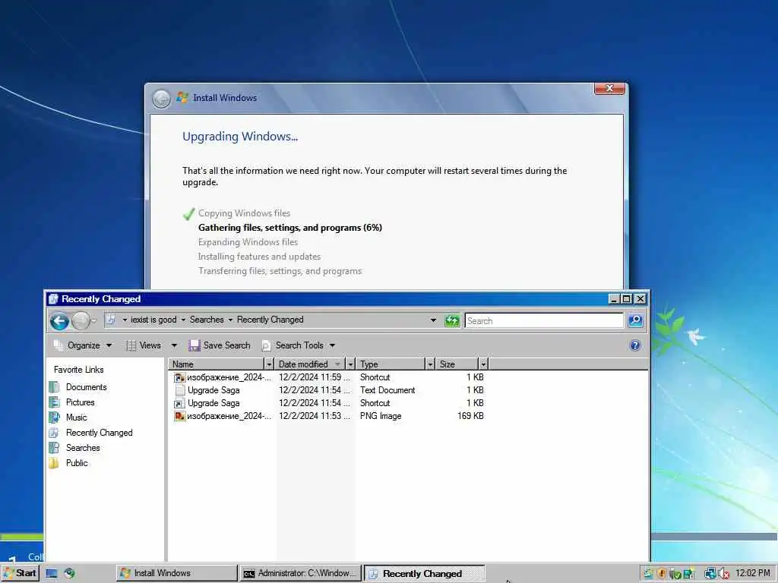The width and height of the screenshot is (778, 583).
Task: Click the Public folder icon
Action: (x=55, y=463)
